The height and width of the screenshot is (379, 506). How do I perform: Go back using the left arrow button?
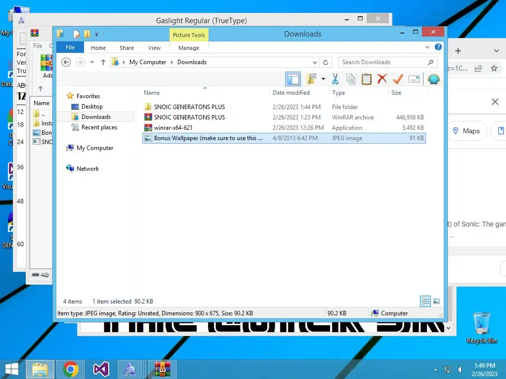tap(66, 62)
